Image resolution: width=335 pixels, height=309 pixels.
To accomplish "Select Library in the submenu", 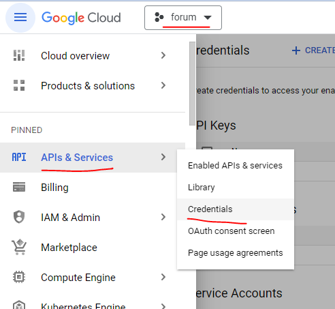I will click(236, 188).
